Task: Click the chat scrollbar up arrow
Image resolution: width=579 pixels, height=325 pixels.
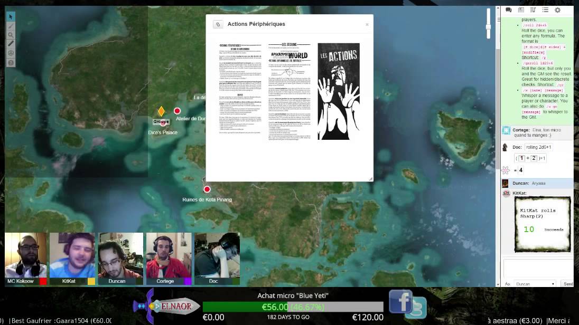Action: (498, 8)
